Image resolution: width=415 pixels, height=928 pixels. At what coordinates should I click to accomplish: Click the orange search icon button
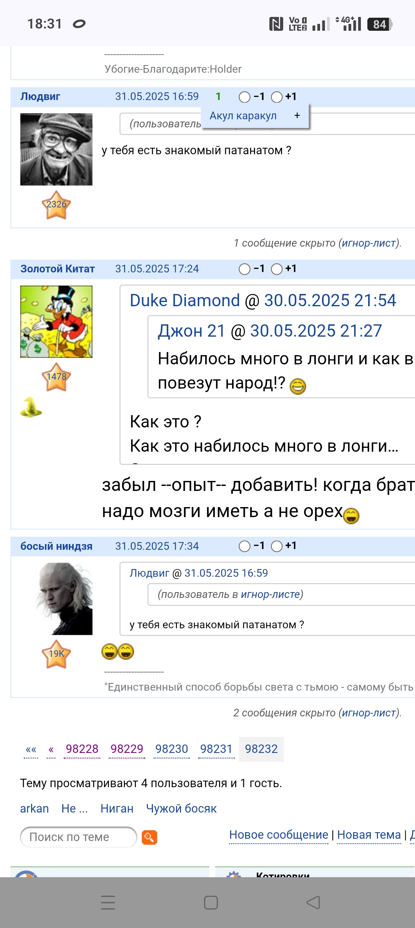[x=149, y=837]
